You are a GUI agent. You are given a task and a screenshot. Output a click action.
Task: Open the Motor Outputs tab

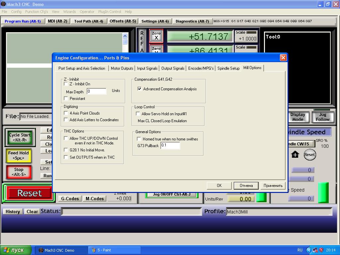[122, 68]
